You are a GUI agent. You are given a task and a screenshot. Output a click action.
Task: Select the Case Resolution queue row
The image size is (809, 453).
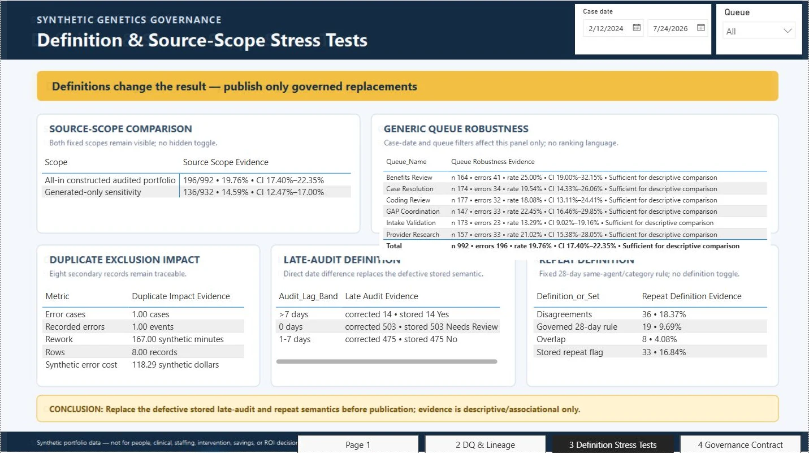click(576, 189)
